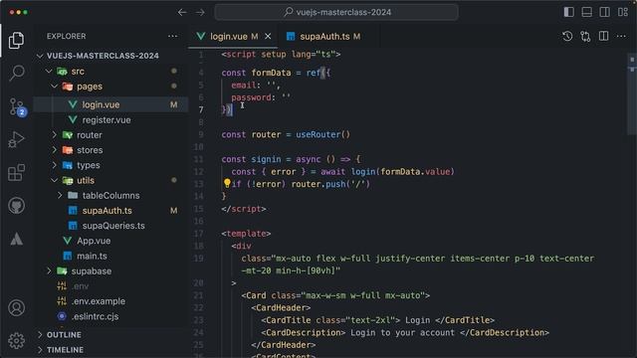
Task: Switch to the login.vue tab
Action: [x=233, y=37]
